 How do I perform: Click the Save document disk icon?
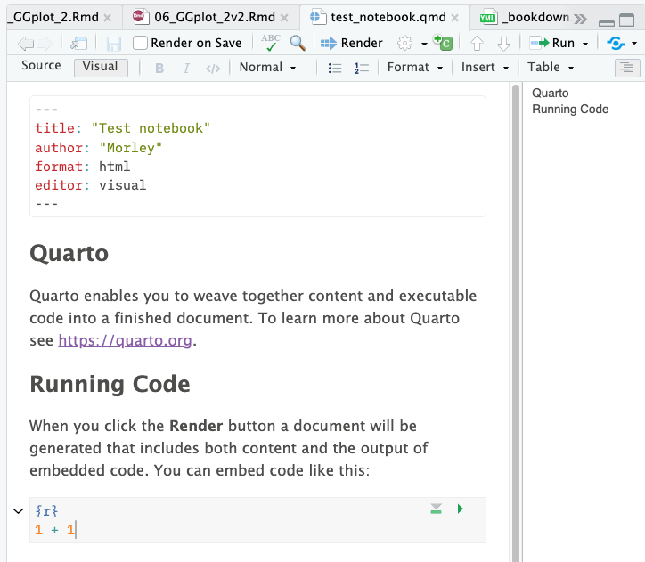coord(114,43)
